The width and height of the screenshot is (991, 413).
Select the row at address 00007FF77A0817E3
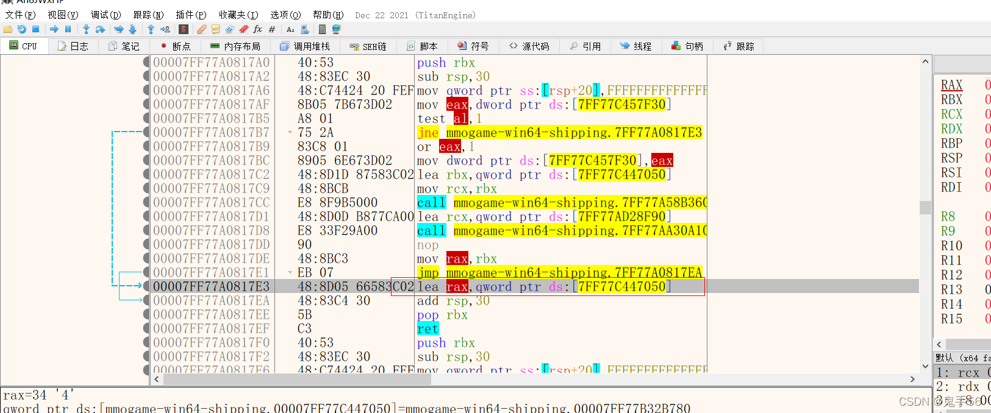click(x=535, y=286)
